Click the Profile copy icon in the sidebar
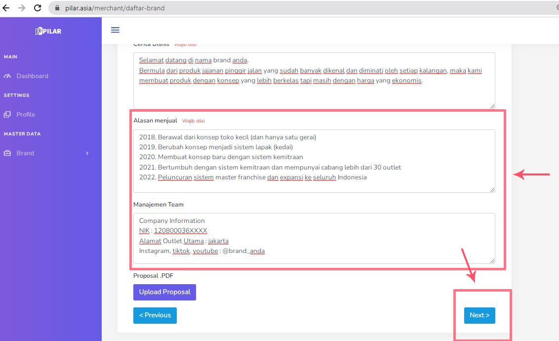 (x=7, y=115)
